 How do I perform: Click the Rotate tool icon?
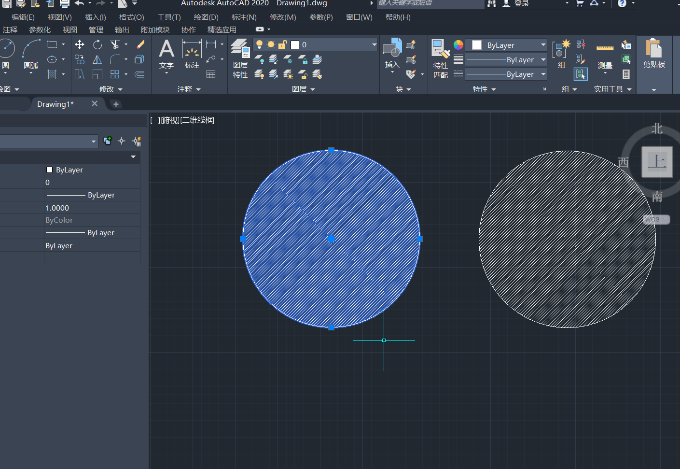pos(97,45)
